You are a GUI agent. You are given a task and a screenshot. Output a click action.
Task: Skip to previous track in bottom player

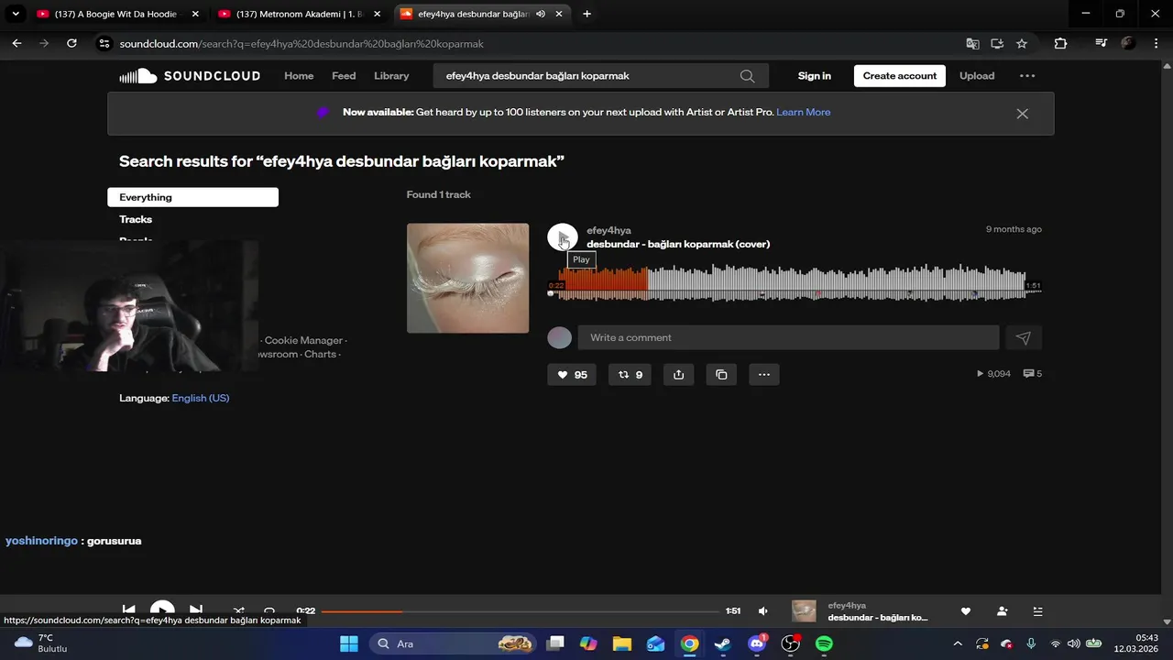128,610
